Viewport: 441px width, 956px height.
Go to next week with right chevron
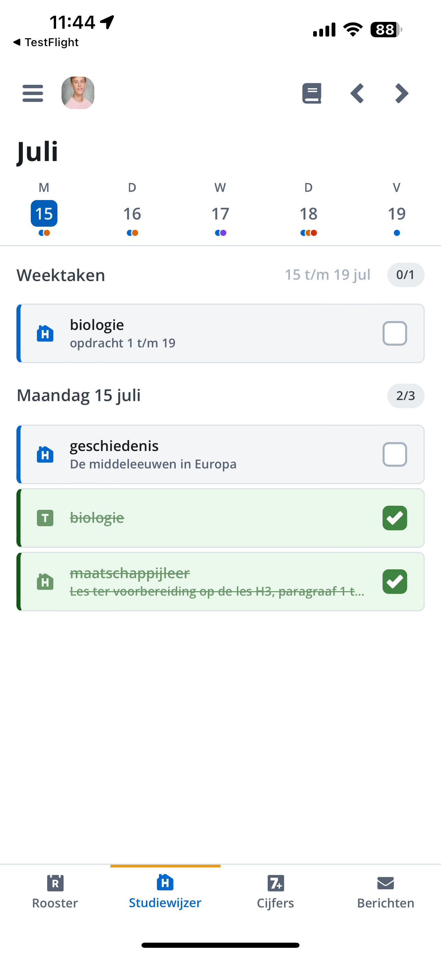click(x=402, y=93)
